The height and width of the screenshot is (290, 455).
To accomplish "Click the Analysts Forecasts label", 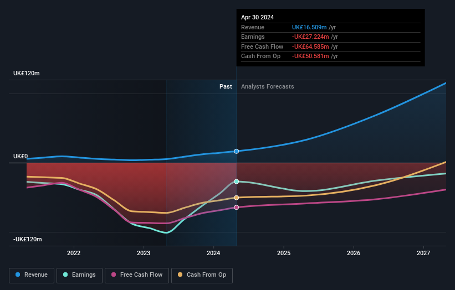I will (268, 86).
